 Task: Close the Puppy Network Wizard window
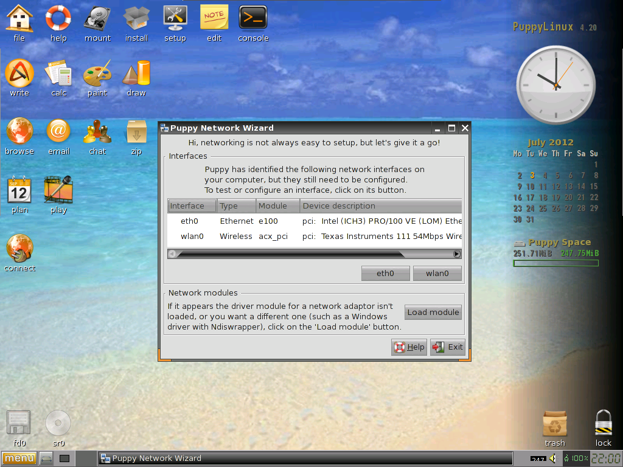[465, 128]
